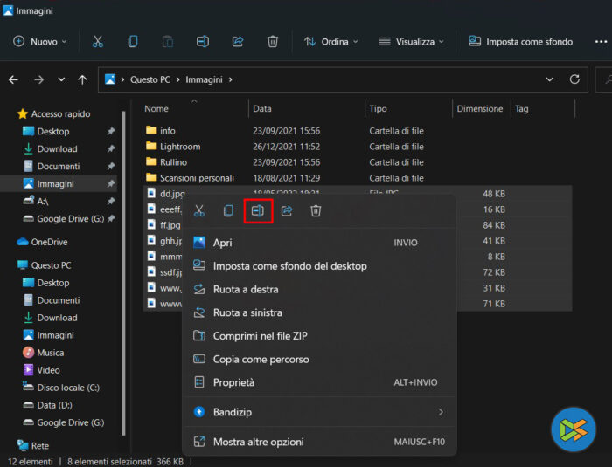Click the Copy icon in context menu
This screenshot has width=612, height=467.
[228, 211]
